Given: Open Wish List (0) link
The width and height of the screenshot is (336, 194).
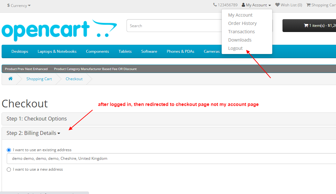Looking at the screenshot, I should coord(289,5).
